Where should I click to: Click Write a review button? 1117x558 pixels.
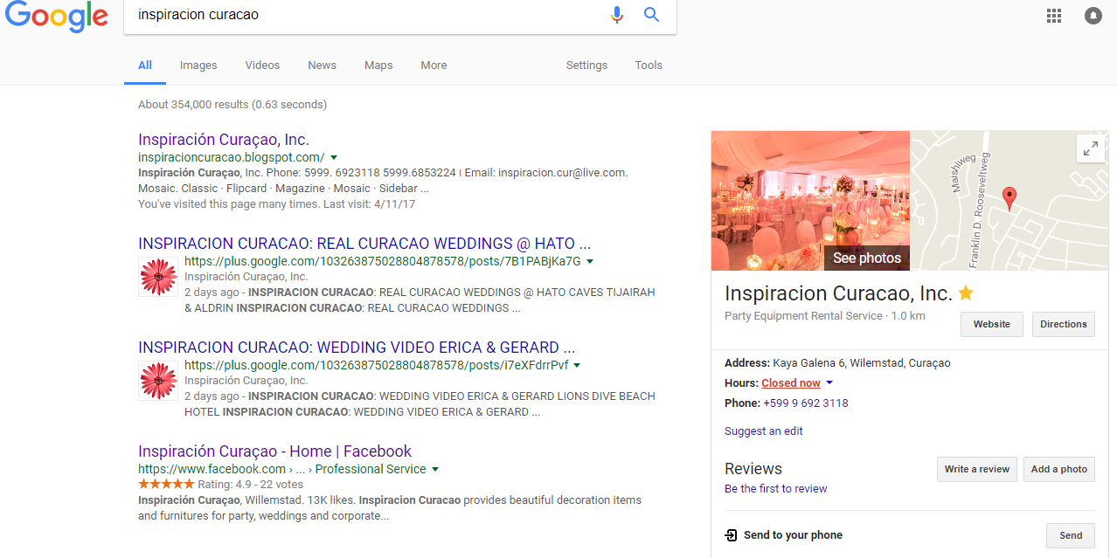(977, 469)
